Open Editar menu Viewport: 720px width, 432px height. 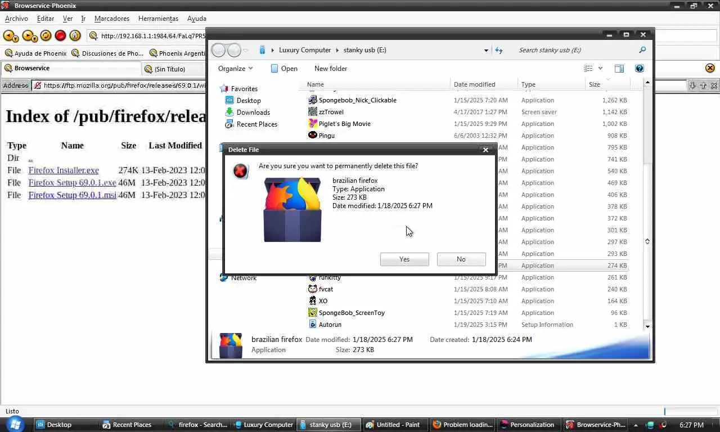click(x=46, y=19)
